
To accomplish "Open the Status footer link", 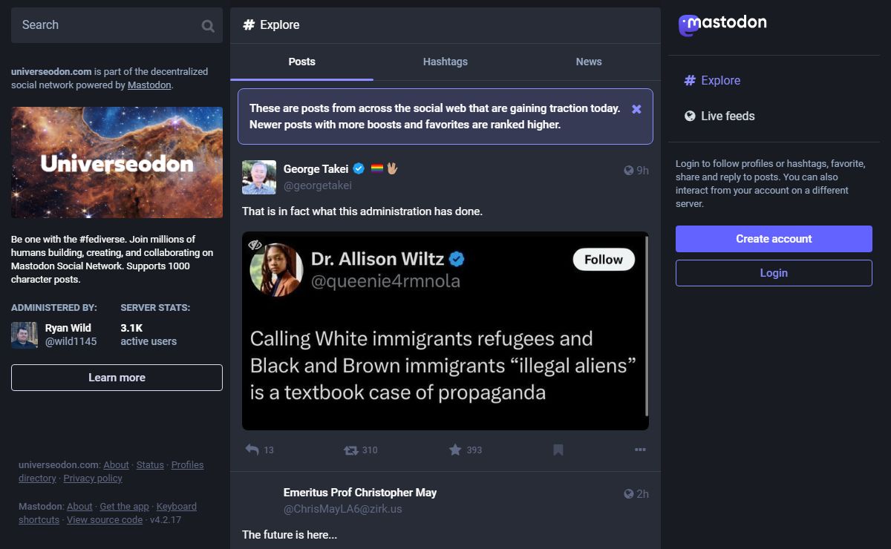I will (x=150, y=465).
